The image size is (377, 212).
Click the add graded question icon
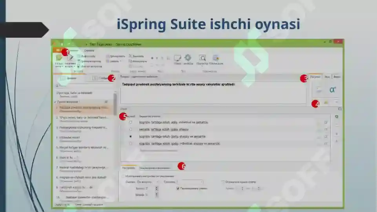click(59, 58)
